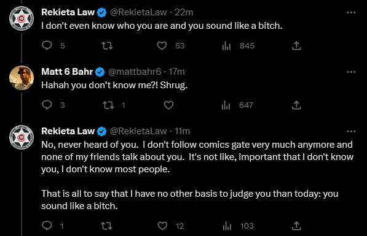
Task: Reply to Matt 6 Bahr's tweet
Action: coord(47,105)
